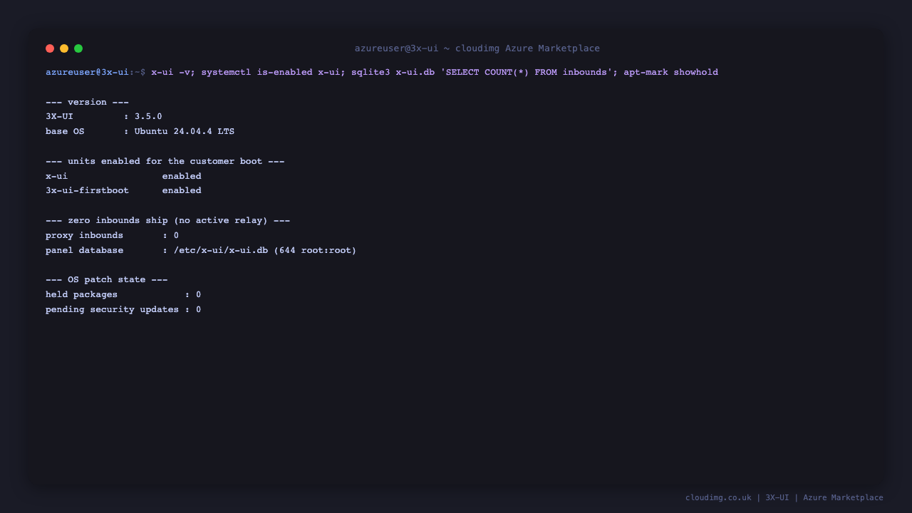The width and height of the screenshot is (912, 513).
Task: Click the '--- OS patch state ---' header
Action: click(x=107, y=279)
